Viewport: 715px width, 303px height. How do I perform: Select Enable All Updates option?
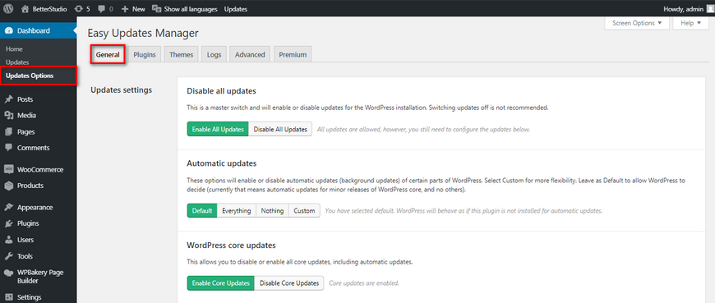(218, 130)
